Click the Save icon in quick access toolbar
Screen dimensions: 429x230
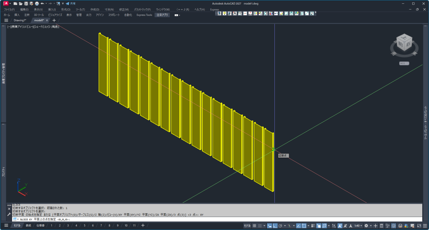coord(26,3)
